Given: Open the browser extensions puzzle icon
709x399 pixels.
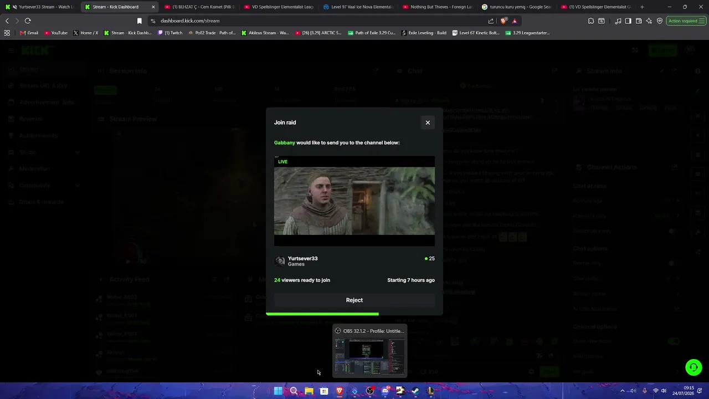Looking at the screenshot, I should click(591, 21).
